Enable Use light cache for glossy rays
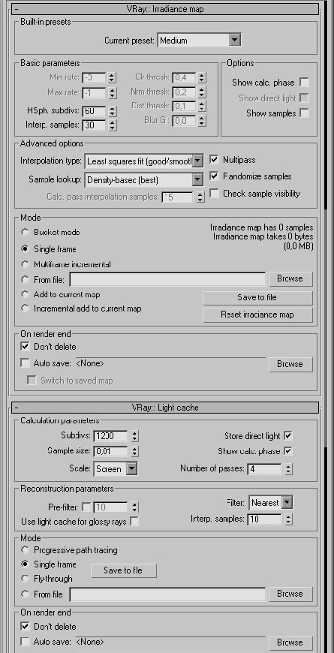Image resolution: width=334 pixels, height=653 pixels. pos(134,521)
